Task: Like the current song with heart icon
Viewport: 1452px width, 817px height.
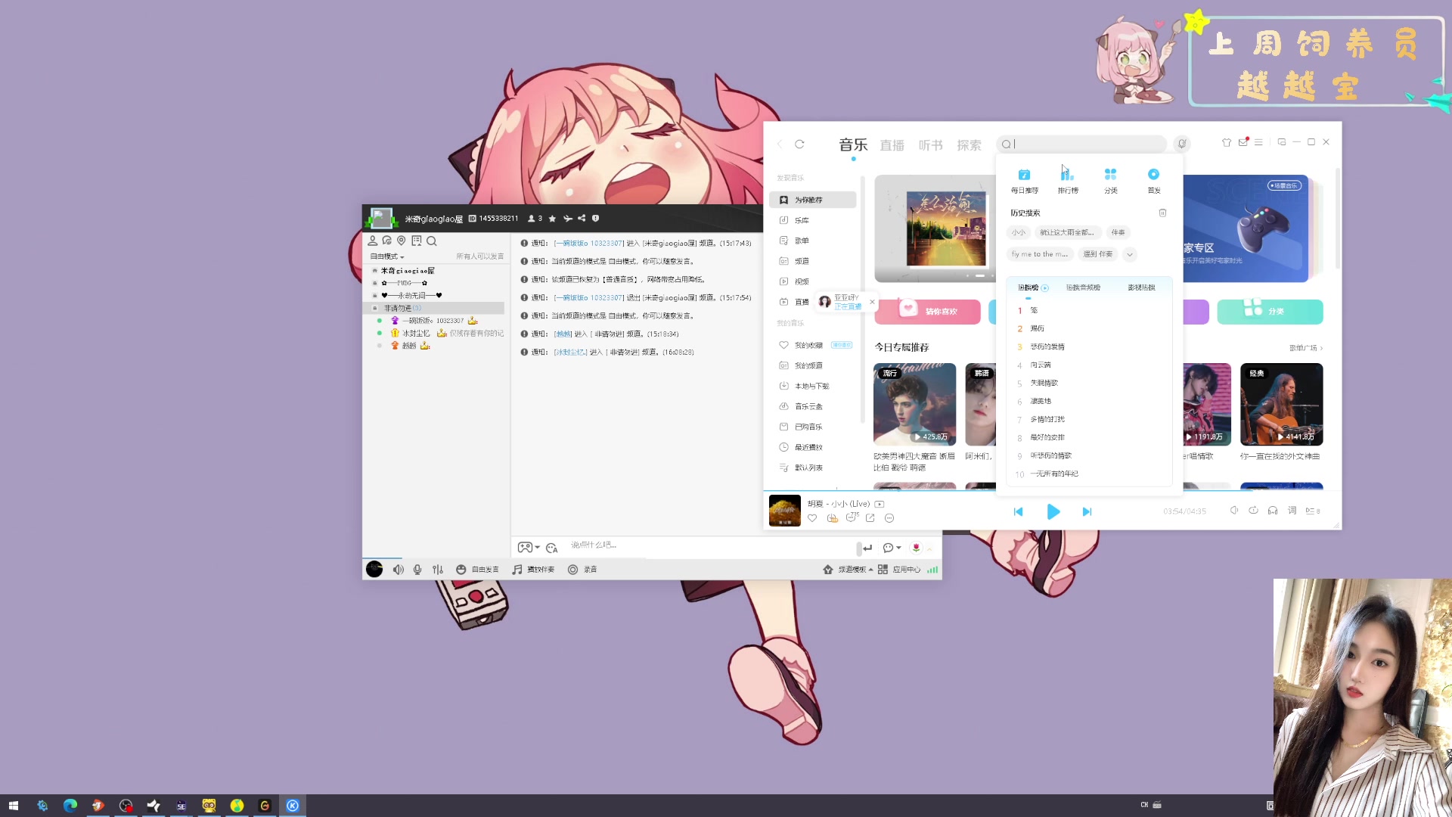Action: (811, 518)
